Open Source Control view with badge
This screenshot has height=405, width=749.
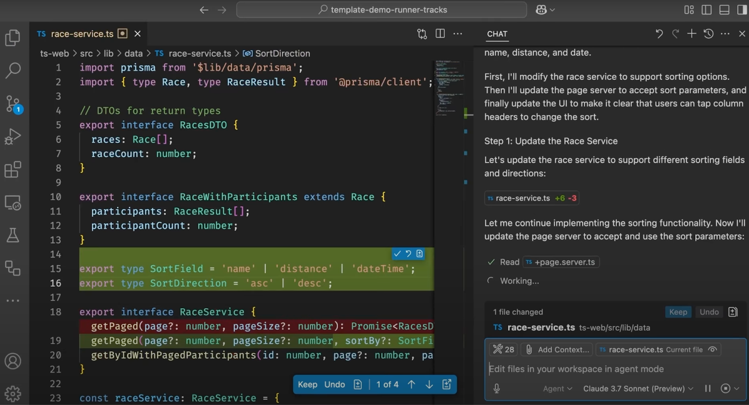[13, 104]
